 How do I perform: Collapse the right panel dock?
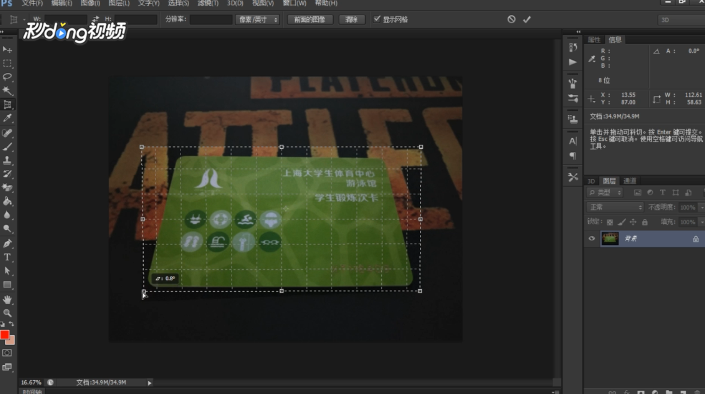click(x=579, y=32)
